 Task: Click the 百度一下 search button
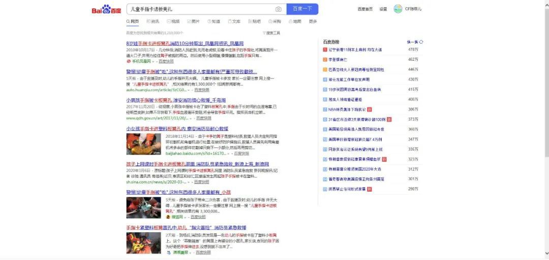click(x=302, y=9)
